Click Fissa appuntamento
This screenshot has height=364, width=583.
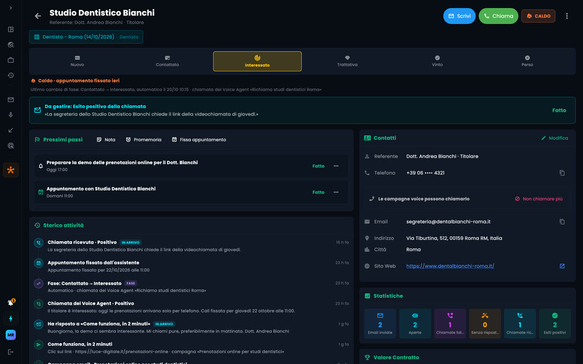pyautogui.click(x=199, y=140)
